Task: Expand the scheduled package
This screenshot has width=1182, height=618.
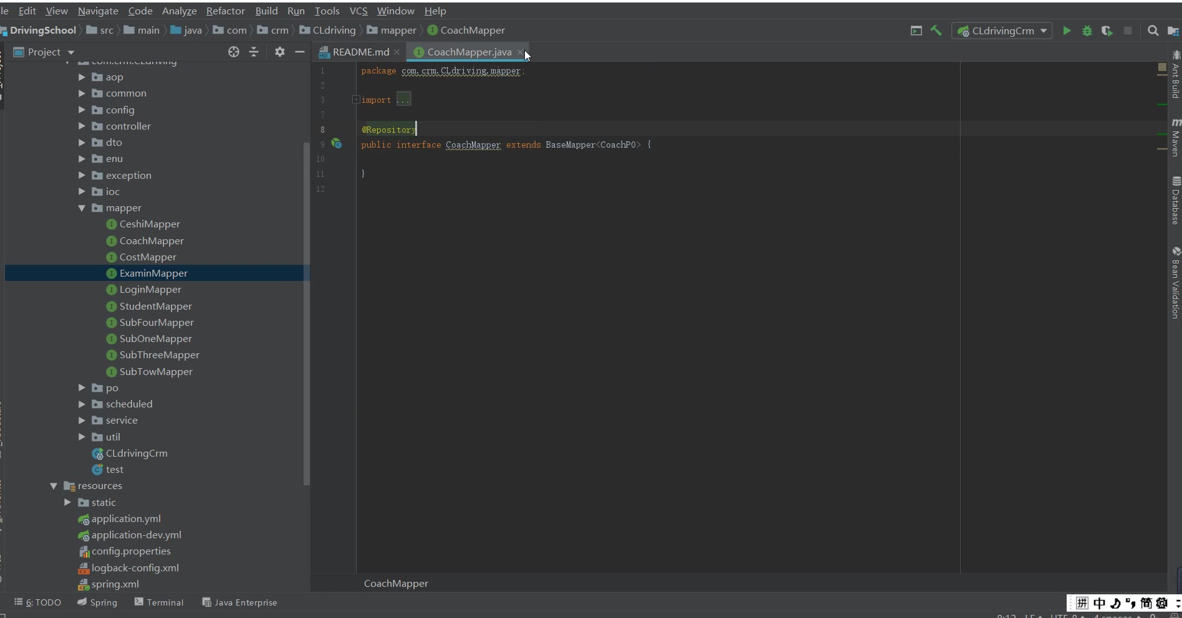Action: (x=82, y=404)
